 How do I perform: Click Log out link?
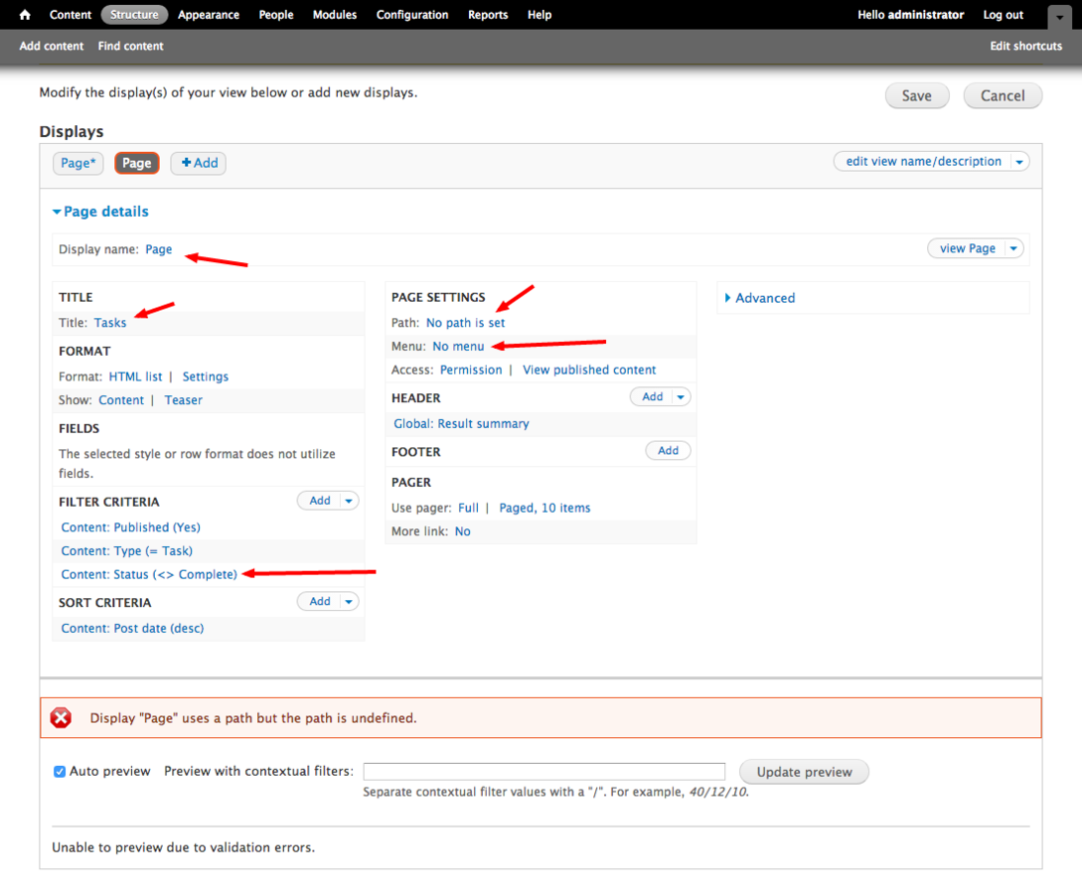tap(1003, 15)
